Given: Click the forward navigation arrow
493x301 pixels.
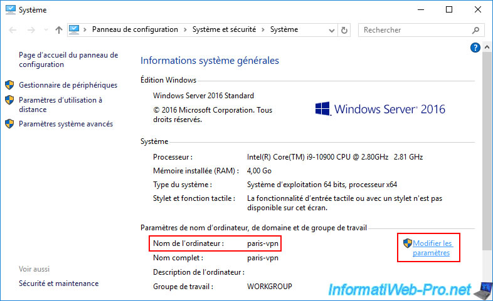Looking at the screenshot, I should pos(29,30).
